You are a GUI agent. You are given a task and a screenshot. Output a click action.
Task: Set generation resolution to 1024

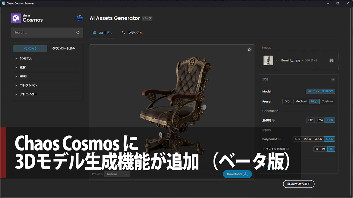click(320, 120)
